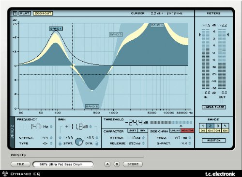This screenshot has height=177, width=242.
Task: Select the BAND 2 handle on the graph
Action: pyautogui.click(x=92, y=106)
